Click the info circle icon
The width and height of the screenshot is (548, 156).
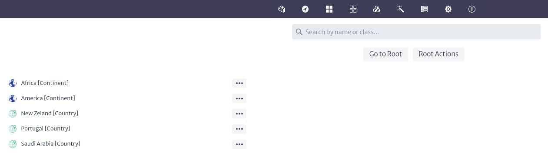tap(472, 9)
